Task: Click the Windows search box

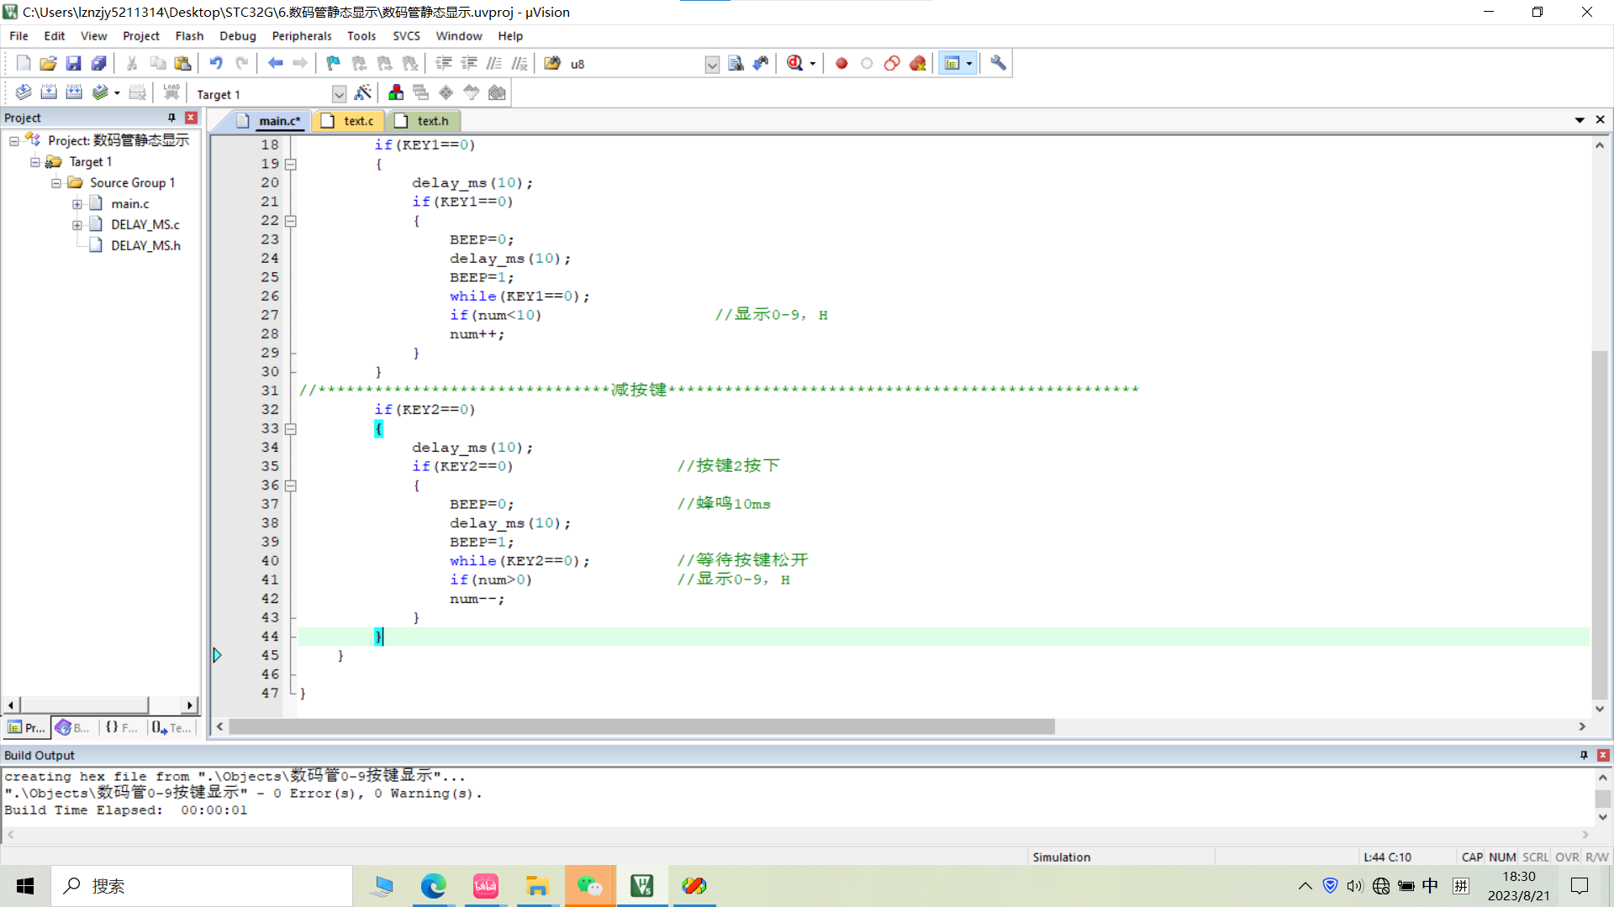Action: point(202,886)
